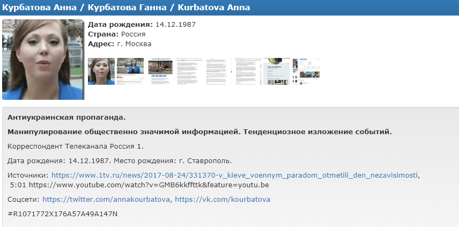Open the vk.com/kourbatova link

pos(222,200)
